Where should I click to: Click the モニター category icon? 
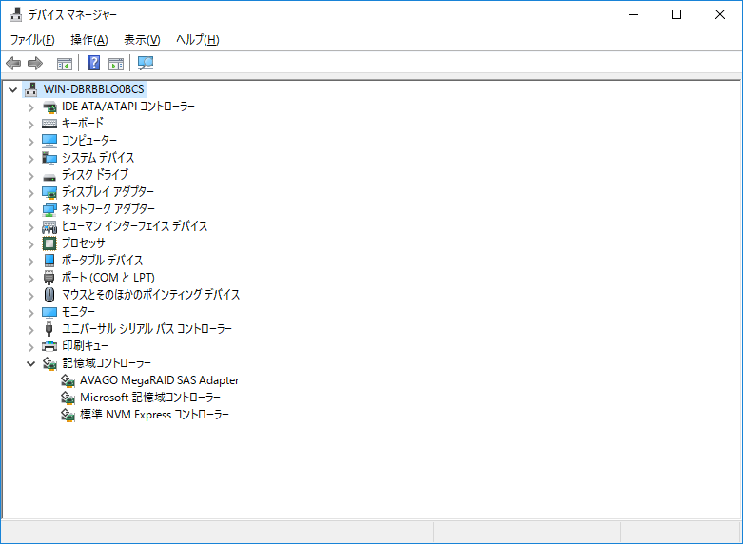click(x=49, y=312)
